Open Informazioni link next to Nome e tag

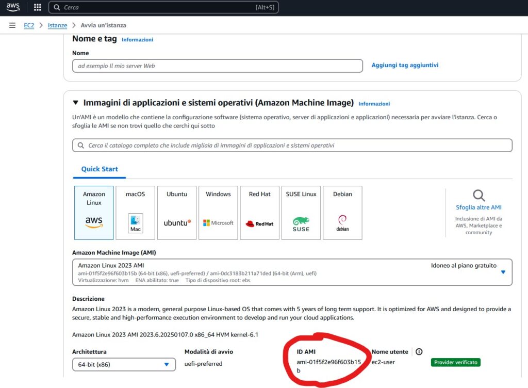coord(137,40)
